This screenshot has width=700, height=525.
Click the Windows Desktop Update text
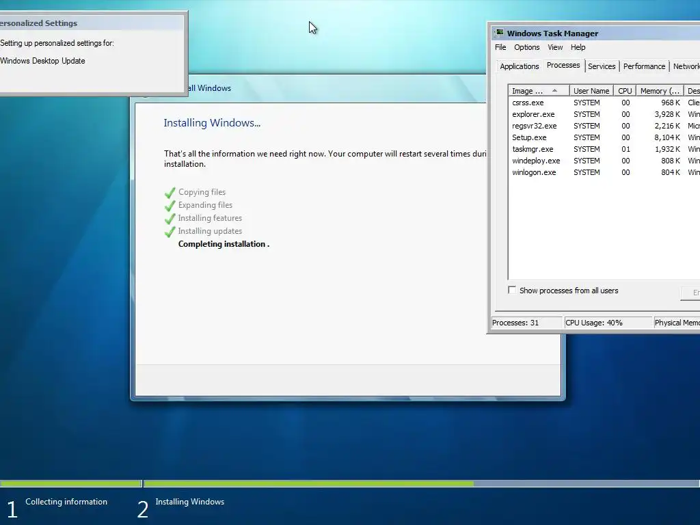point(42,61)
